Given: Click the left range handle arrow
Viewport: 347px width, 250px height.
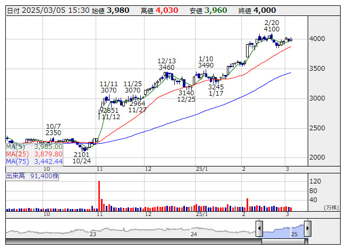Looking at the screenshot, I should pyautogui.click(x=259, y=228).
